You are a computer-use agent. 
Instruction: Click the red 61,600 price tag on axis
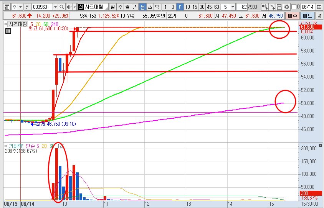311,27
